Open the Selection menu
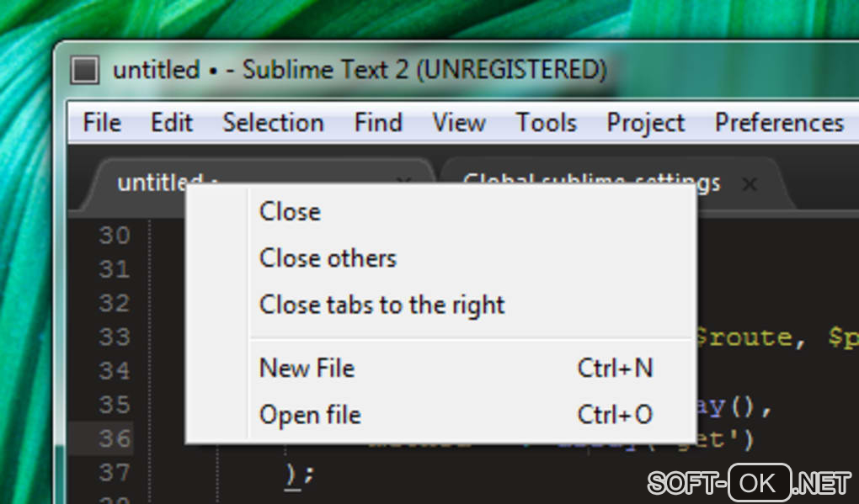The height and width of the screenshot is (504, 859). pyautogui.click(x=273, y=123)
